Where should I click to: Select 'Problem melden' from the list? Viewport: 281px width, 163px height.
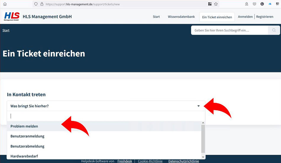pos(24,126)
